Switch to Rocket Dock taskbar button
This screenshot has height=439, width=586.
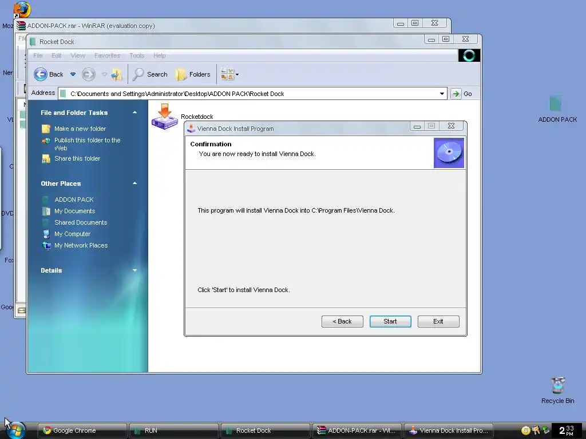[x=266, y=430]
